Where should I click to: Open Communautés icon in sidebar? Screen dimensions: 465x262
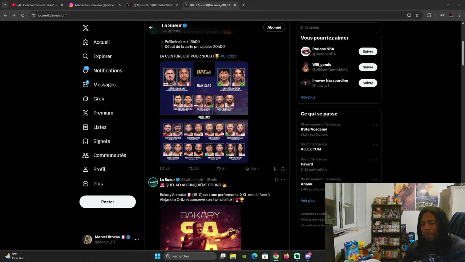point(85,155)
